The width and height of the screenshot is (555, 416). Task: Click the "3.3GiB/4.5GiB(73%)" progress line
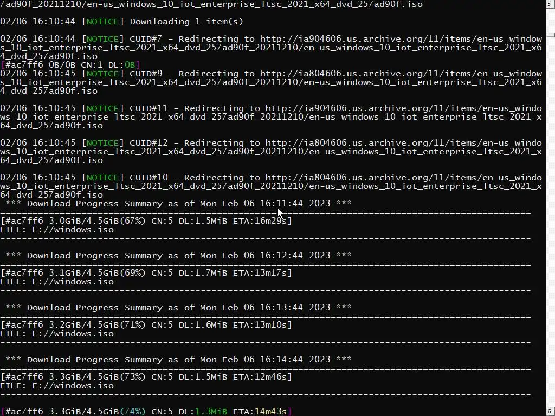click(146, 377)
